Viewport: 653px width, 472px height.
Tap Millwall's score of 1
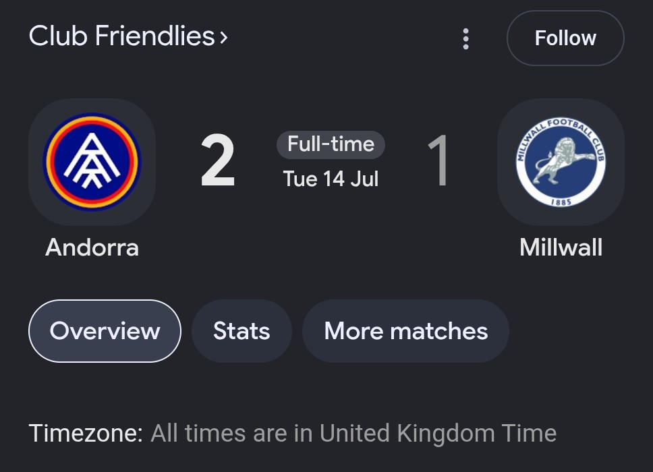(438, 161)
